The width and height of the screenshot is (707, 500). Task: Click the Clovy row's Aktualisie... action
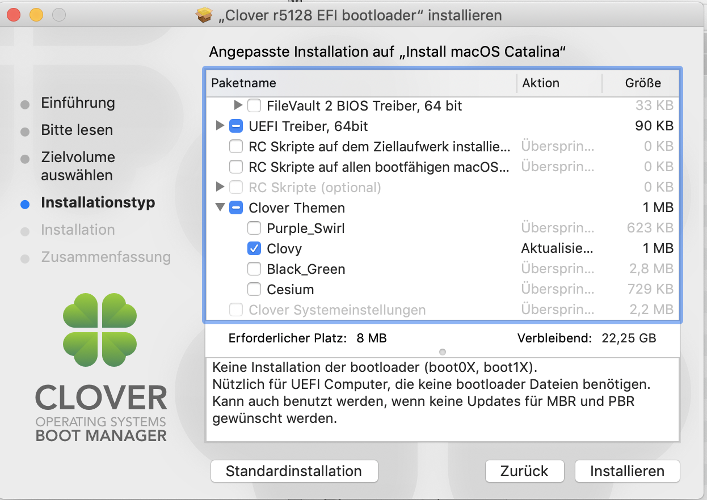(x=557, y=249)
